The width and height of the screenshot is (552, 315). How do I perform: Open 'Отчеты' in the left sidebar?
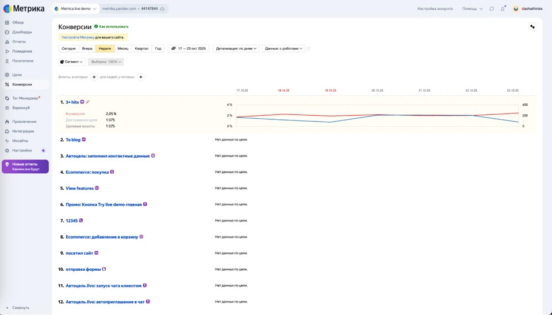coord(19,42)
